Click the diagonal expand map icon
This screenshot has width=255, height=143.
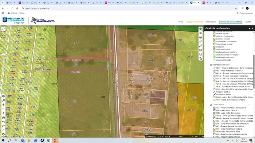[3, 130]
